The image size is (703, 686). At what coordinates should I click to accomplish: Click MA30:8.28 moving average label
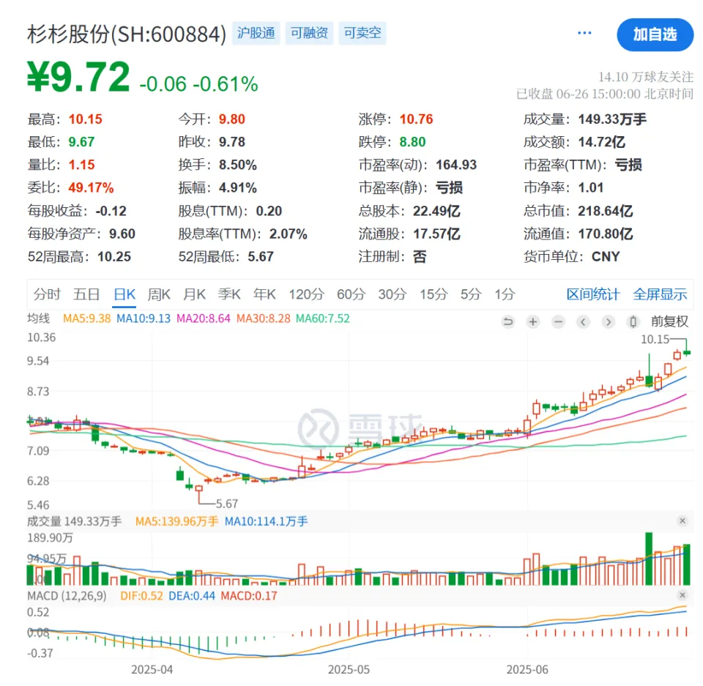click(264, 318)
